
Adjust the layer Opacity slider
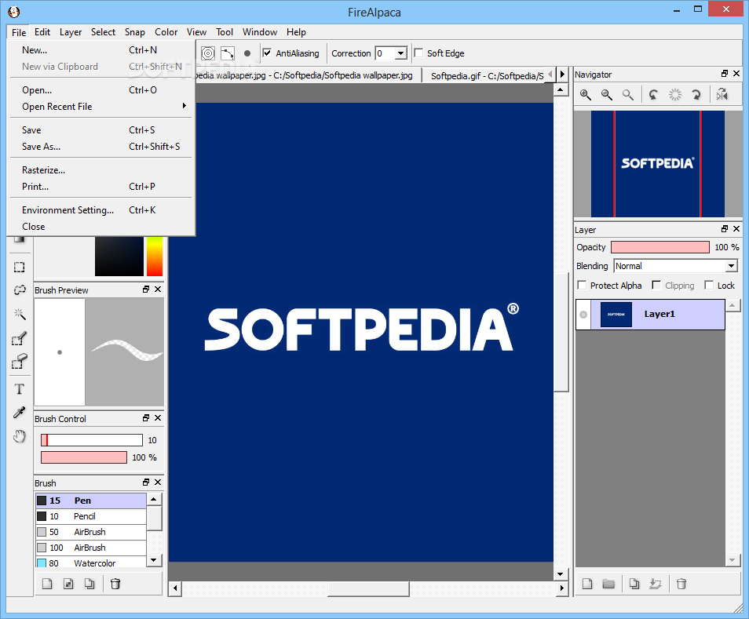[660, 247]
